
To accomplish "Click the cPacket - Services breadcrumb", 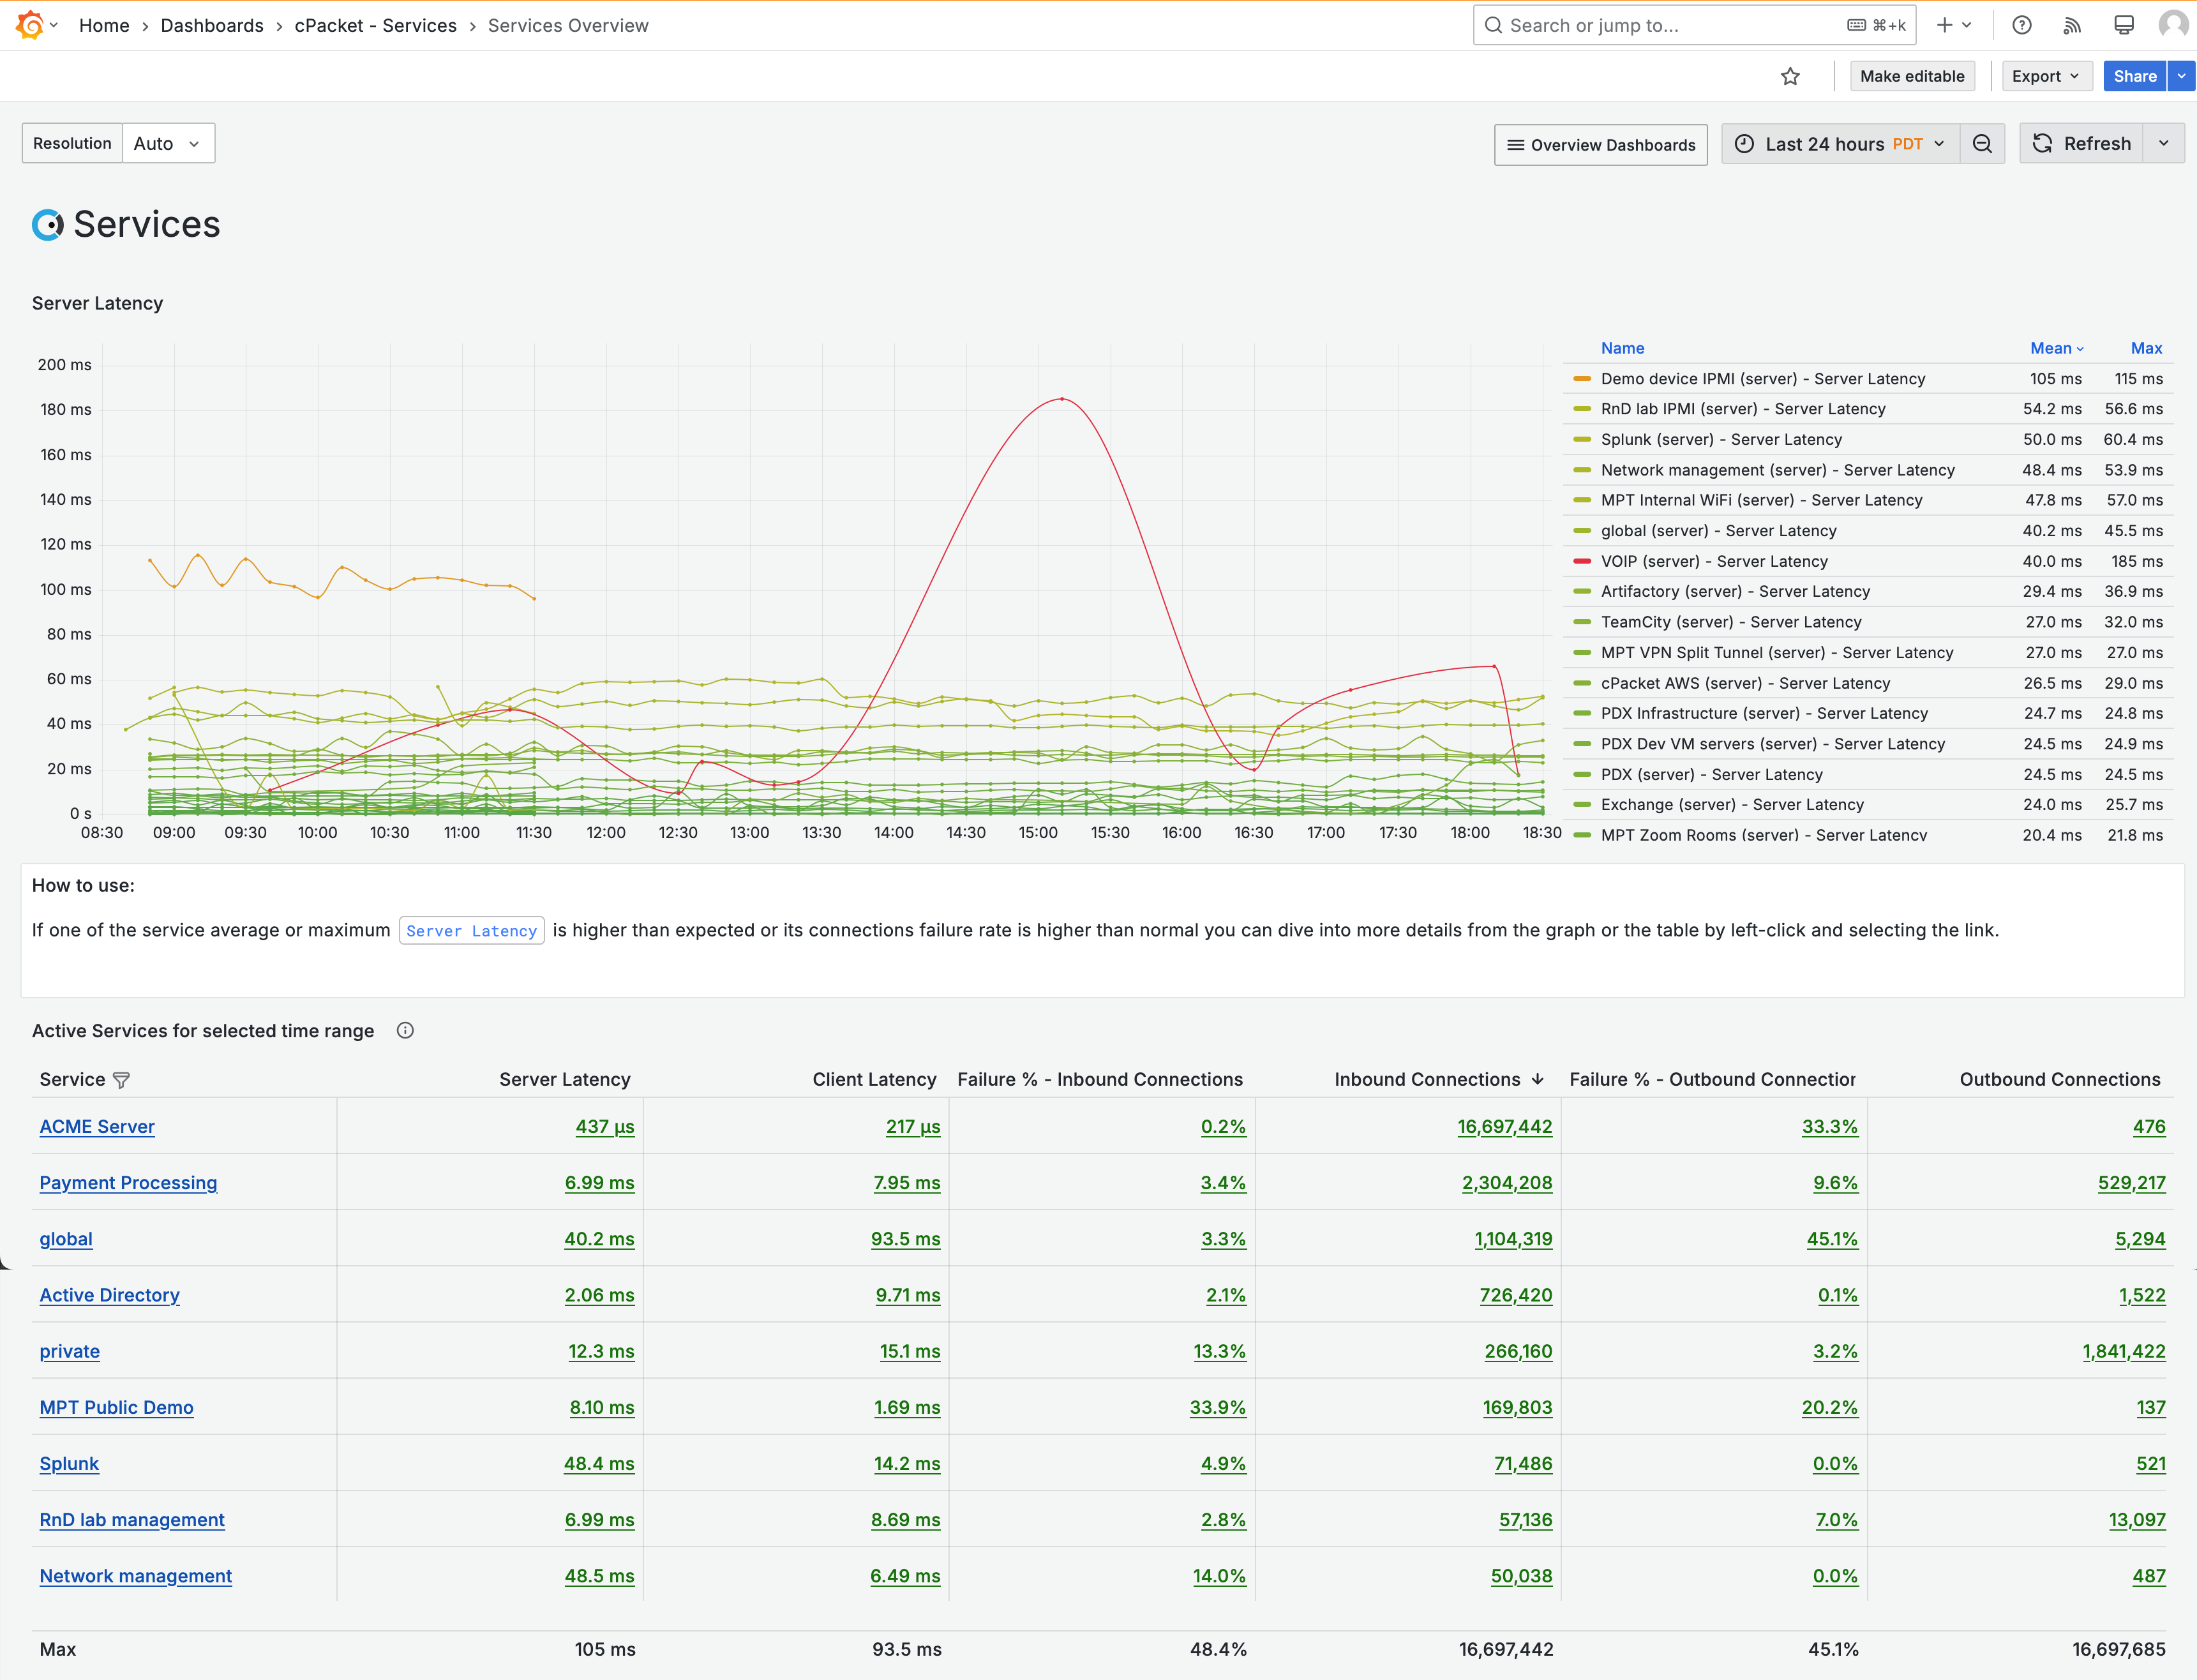I will pos(376,25).
